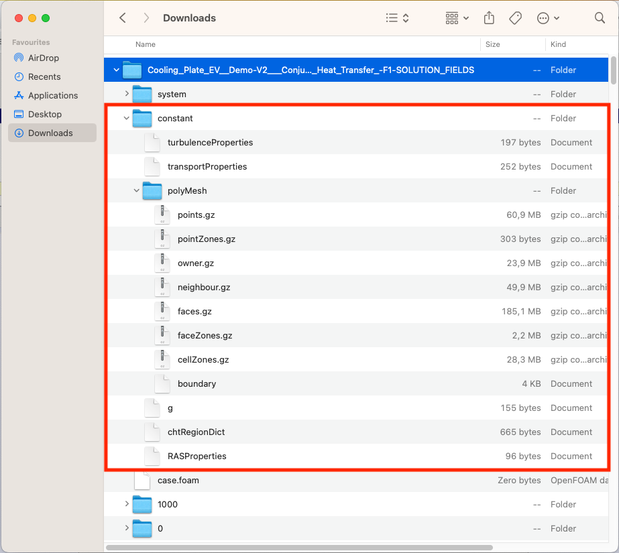Click the polyMesh folder icon
This screenshot has height=553, width=619.
pyautogui.click(x=152, y=190)
